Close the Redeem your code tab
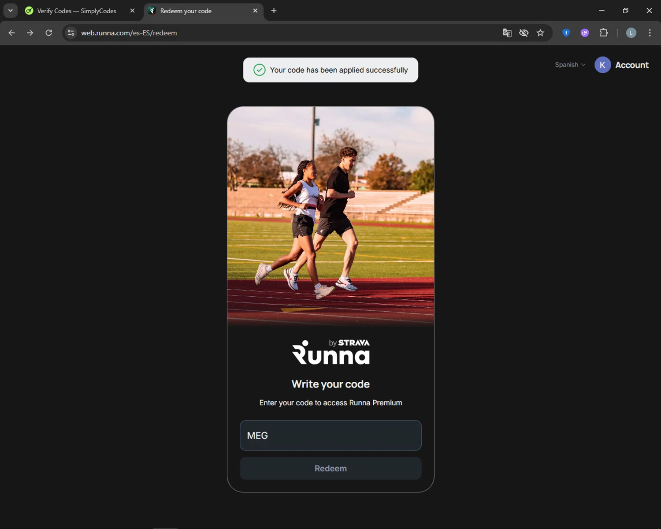Image resolution: width=661 pixels, height=529 pixels. 255,11
